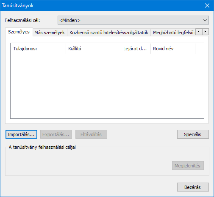Click inside the empty certificate list
This screenshot has width=214, height=197.
point(107,86)
